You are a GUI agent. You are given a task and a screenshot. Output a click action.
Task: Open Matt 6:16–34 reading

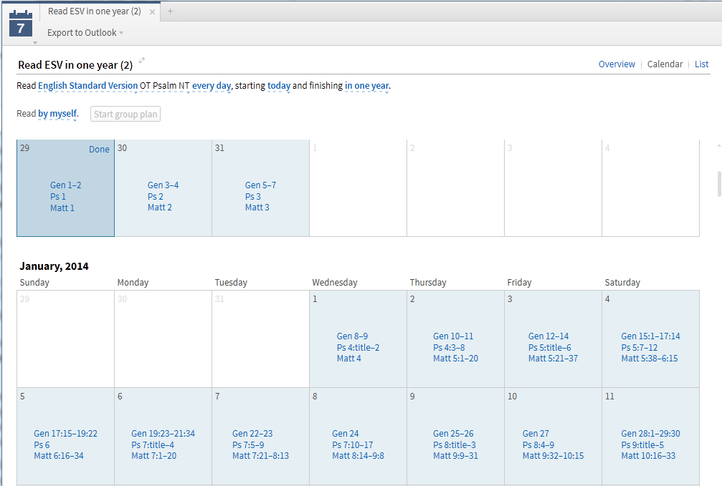click(59, 456)
